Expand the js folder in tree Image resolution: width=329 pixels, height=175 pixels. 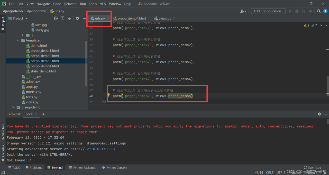pyautogui.click(x=23, y=35)
